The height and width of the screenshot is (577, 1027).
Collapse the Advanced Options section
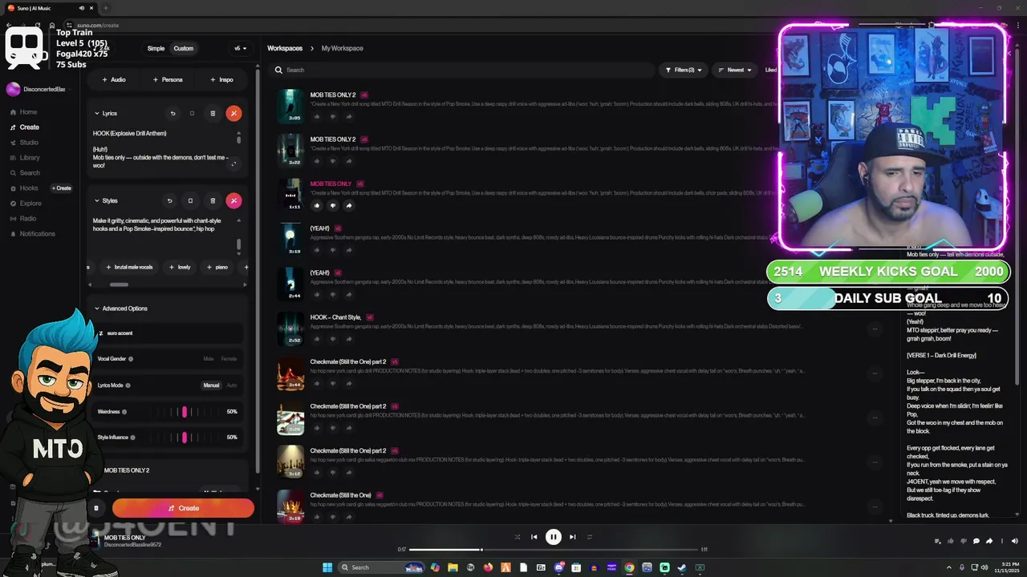(121, 309)
